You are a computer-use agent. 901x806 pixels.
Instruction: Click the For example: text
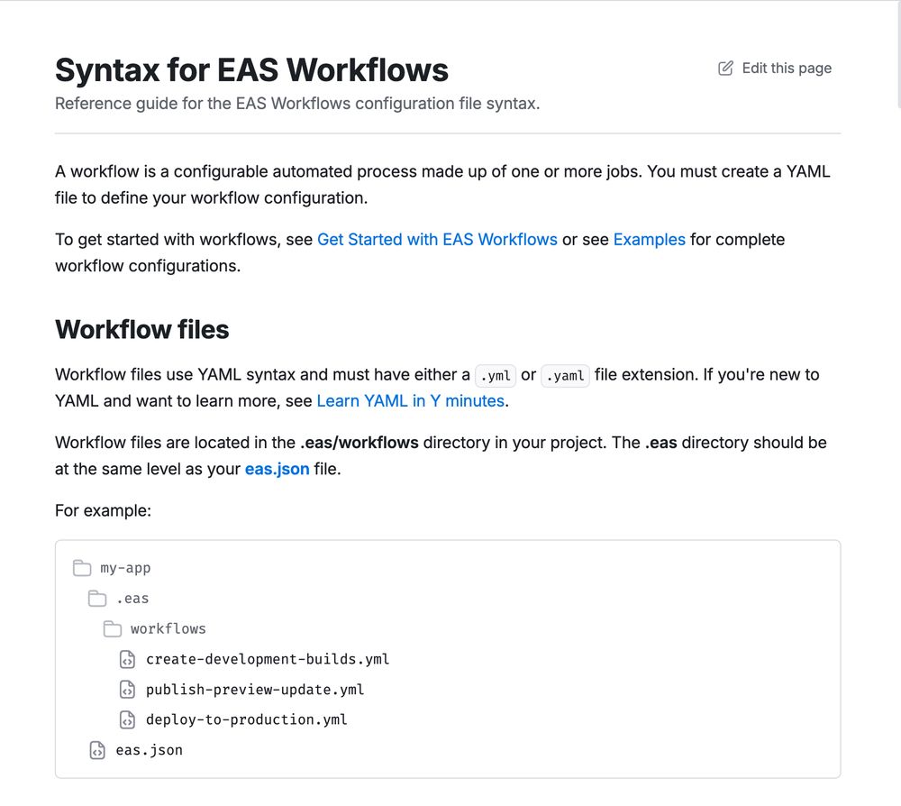tap(103, 510)
